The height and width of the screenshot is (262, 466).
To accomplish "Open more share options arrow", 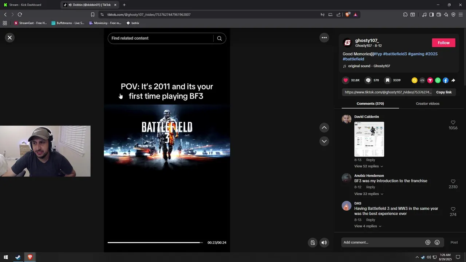I will [453, 80].
